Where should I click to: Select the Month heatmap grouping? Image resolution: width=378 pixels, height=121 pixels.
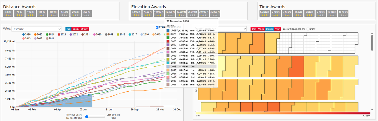269,29
